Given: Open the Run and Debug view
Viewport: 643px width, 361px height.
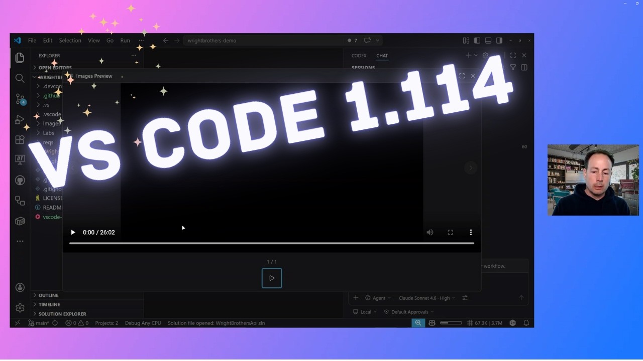Looking at the screenshot, I should coord(20,119).
